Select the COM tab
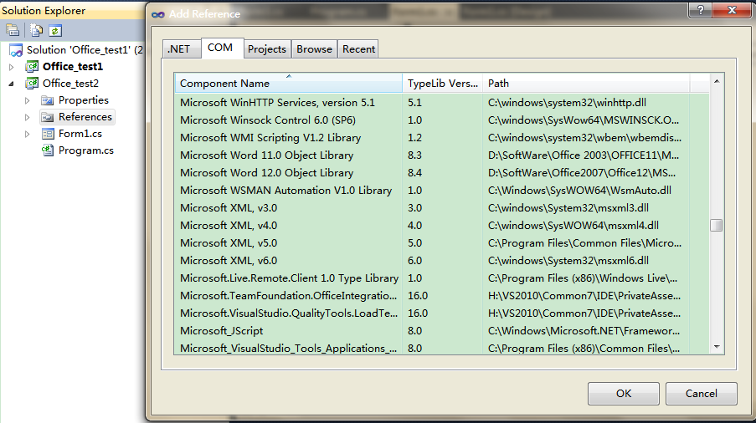756x423 pixels. 222,48
